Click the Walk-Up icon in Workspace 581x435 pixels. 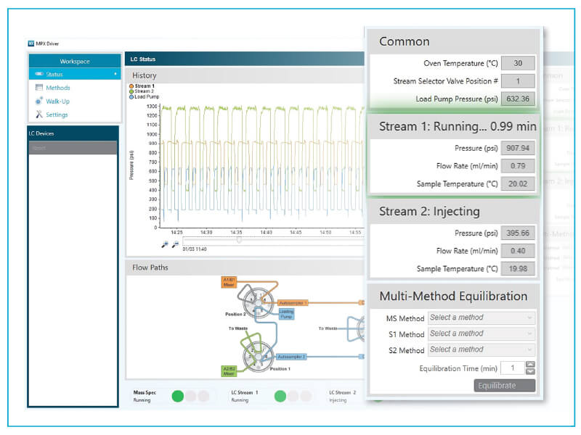[x=39, y=101]
